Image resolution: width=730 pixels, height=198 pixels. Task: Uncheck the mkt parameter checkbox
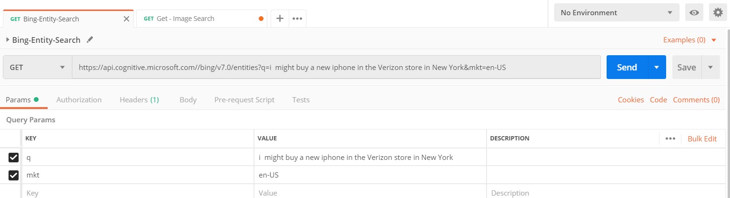[13, 175]
